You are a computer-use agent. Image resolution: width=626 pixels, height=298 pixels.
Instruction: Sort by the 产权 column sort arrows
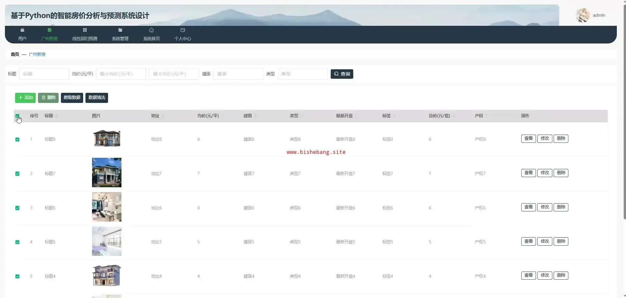click(x=487, y=116)
